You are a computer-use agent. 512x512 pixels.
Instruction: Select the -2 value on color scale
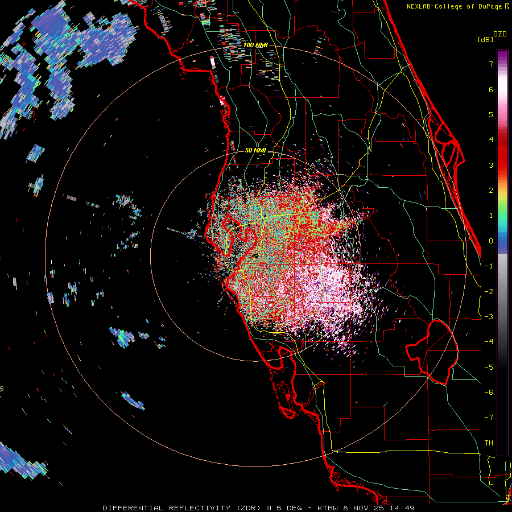coord(489,292)
